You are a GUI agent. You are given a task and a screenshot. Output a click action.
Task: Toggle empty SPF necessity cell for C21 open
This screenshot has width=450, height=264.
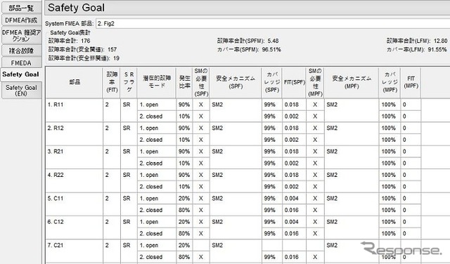click(x=201, y=245)
